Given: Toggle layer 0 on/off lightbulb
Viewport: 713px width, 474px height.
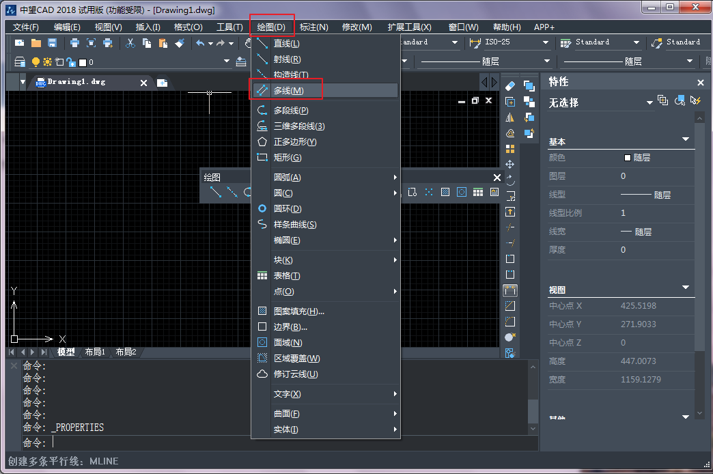Looking at the screenshot, I should pyautogui.click(x=36, y=62).
